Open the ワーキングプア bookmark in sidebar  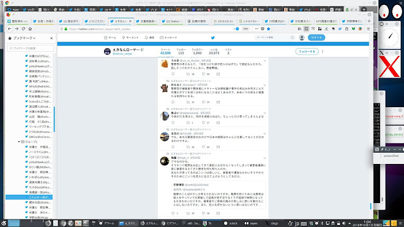(x=39, y=127)
